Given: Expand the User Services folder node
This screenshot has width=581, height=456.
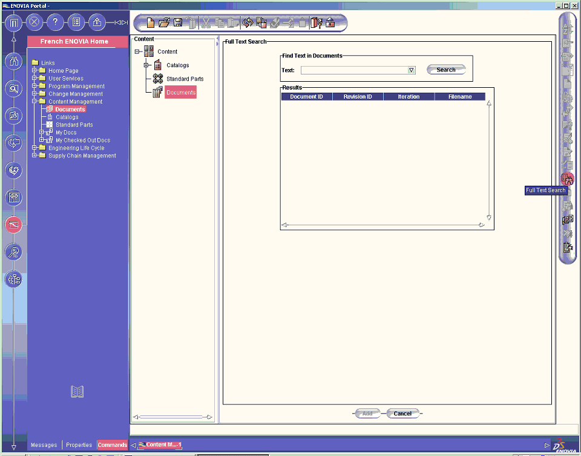Looking at the screenshot, I should tap(34, 78).
